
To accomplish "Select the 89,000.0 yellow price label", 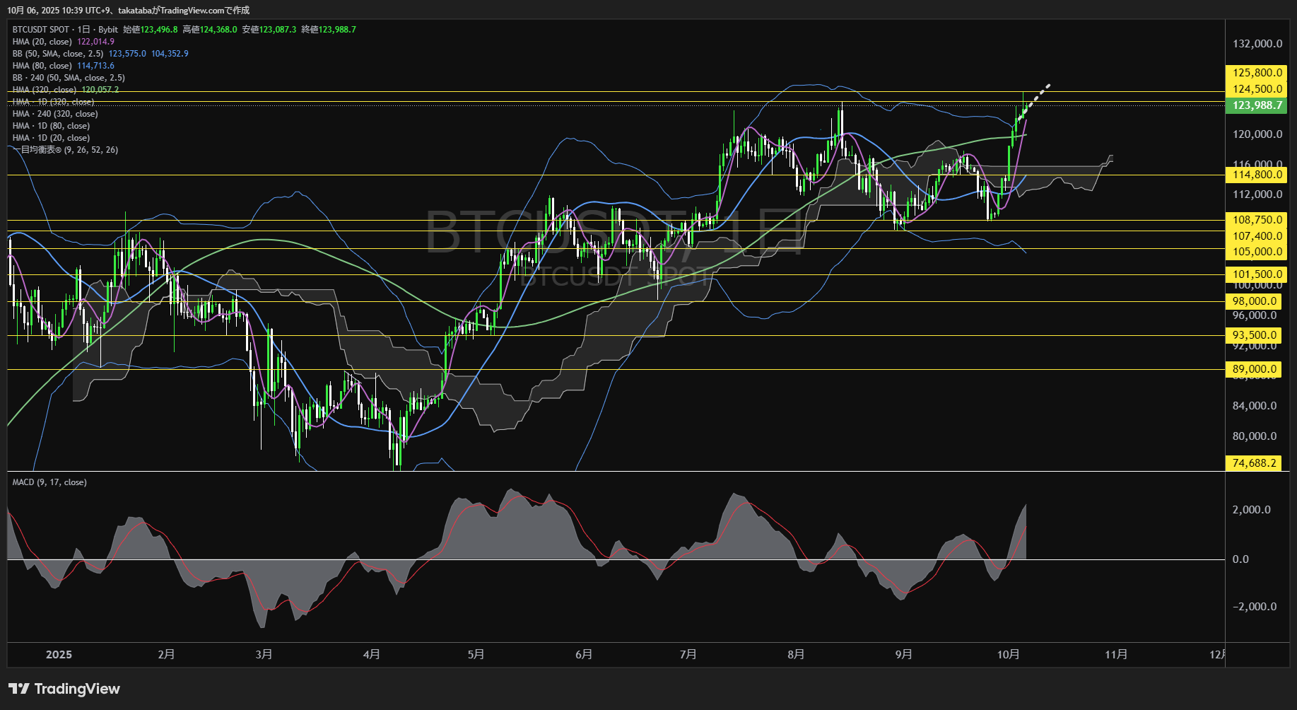I will 1254,369.
